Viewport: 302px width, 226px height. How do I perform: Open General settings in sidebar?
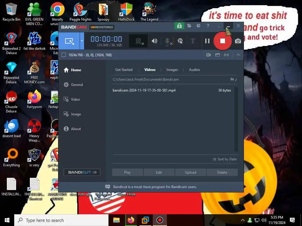[73, 84]
